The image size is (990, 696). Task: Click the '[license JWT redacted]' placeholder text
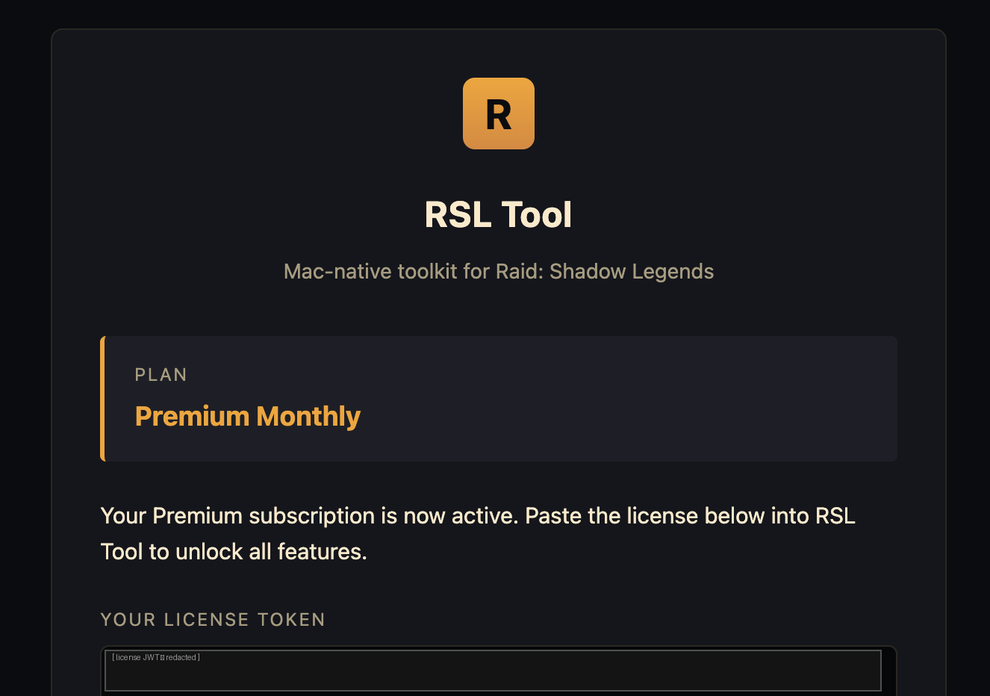click(x=156, y=658)
